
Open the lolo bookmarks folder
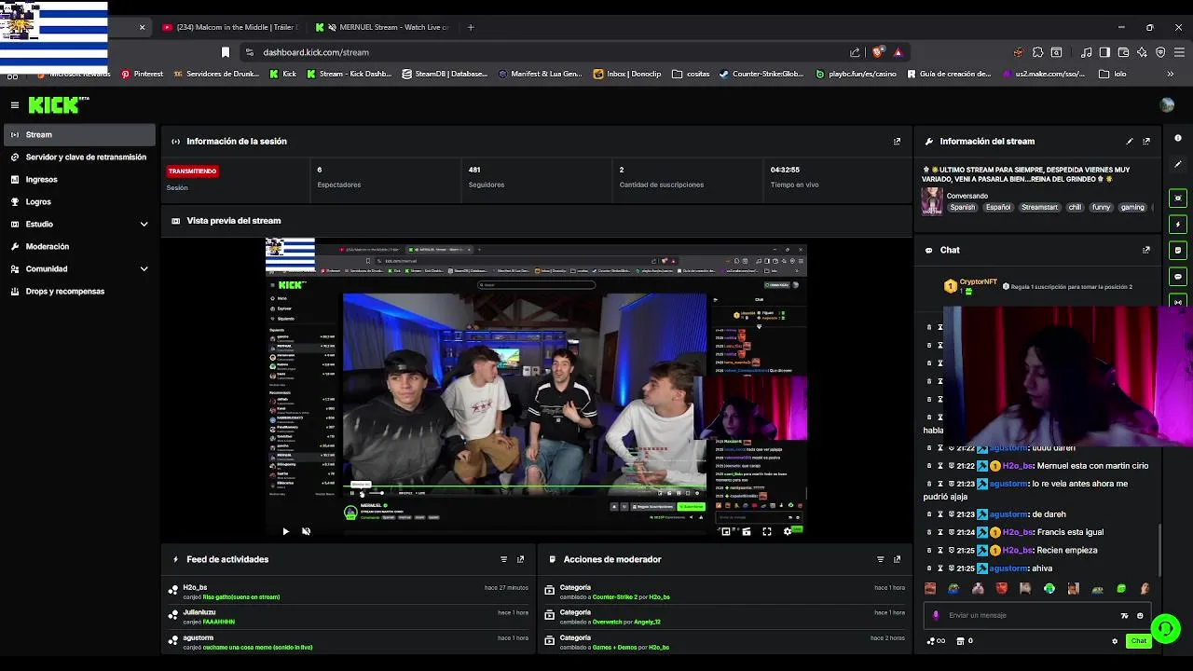[1113, 74]
